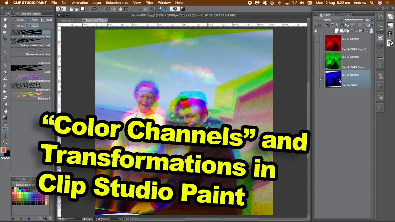395x222 pixels.
Task: Click the Undo arrow in toolbar
Action: point(94,9)
